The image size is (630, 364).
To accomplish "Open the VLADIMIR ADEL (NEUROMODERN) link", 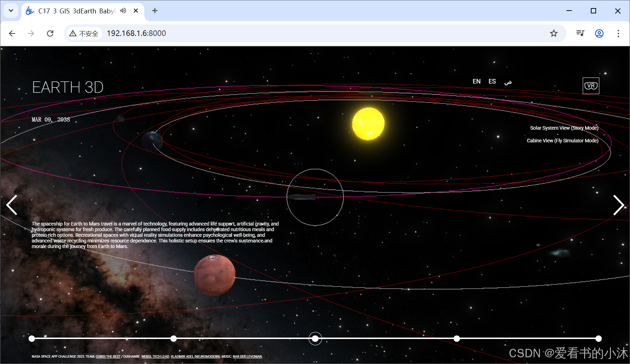I will pyautogui.click(x=195, y=357).
